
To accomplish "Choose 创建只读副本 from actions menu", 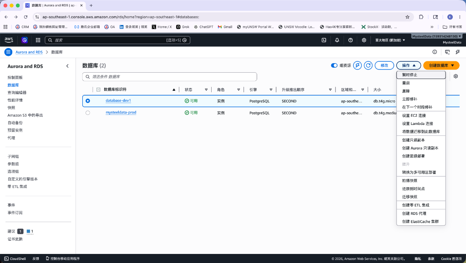I will [x=421, y=140].
